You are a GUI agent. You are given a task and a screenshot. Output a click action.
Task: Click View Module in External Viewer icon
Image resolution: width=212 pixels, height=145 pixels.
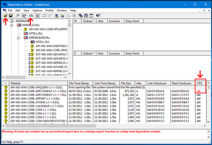point(45,16)
